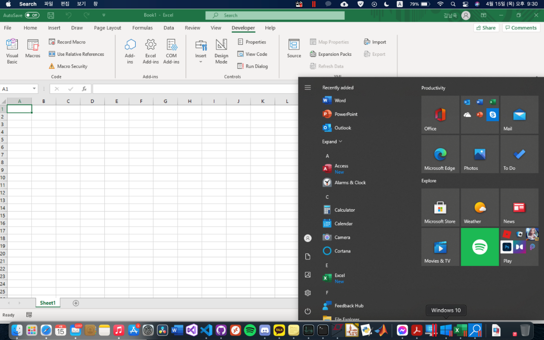Screen dimensions: 544x340
Task: Open Macro Security settings
Action: (x=68, y=66)
